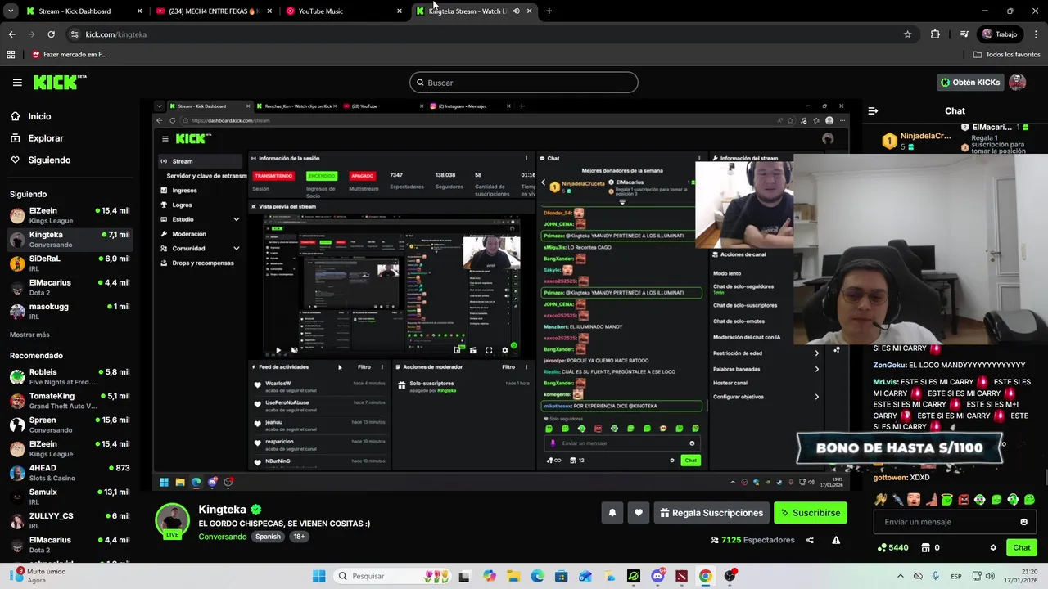This screenshot has height=589, width=1048.
Task: Click the kick.com/kingteka address bar
Action: 491,34
